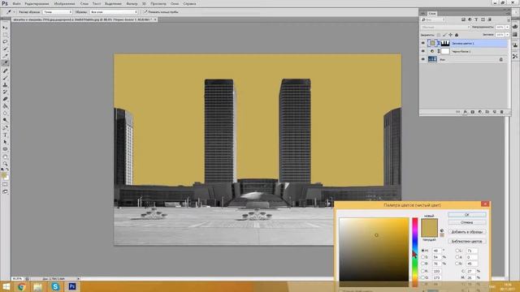Click OK in the color picker
The image size is (520, 292).
pos(467,215)
